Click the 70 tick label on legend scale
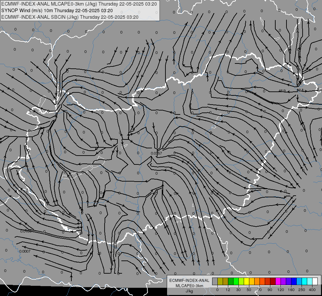Image resolution: width=322 pixels, height=296 pixels. coord(260,290)
